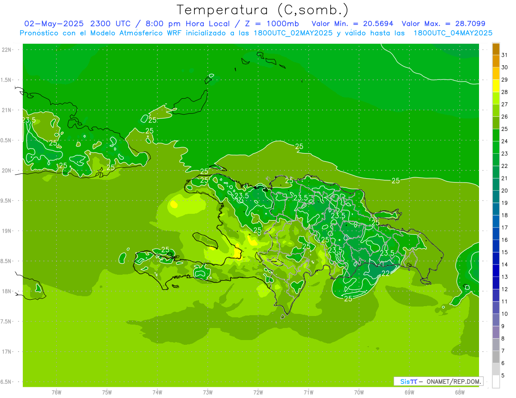Click the 73W longitude axis label
Viewport: 516px width, 398px height.
coord(208,392)
